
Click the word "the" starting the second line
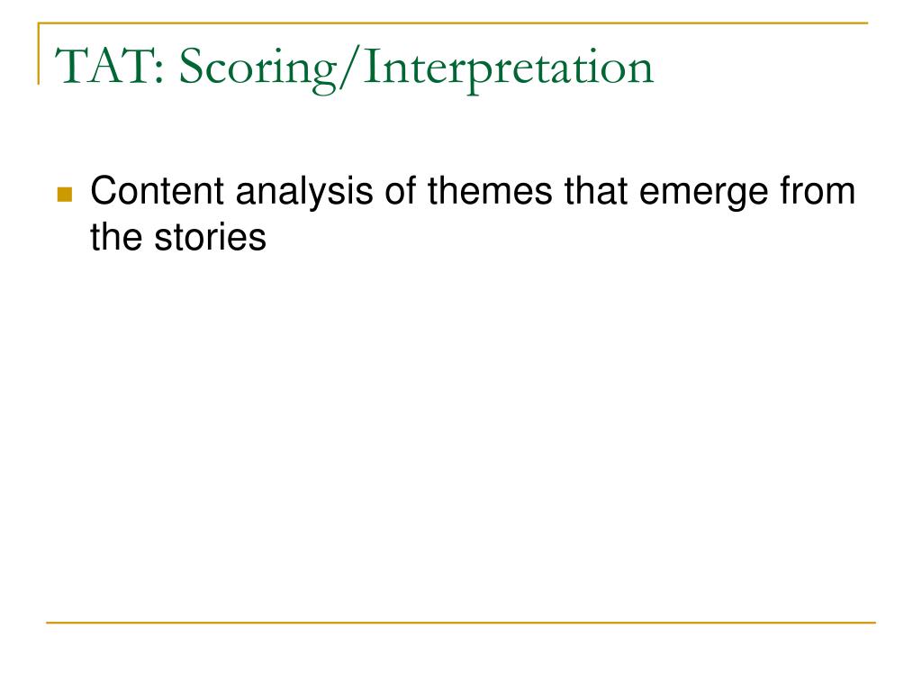116,237
